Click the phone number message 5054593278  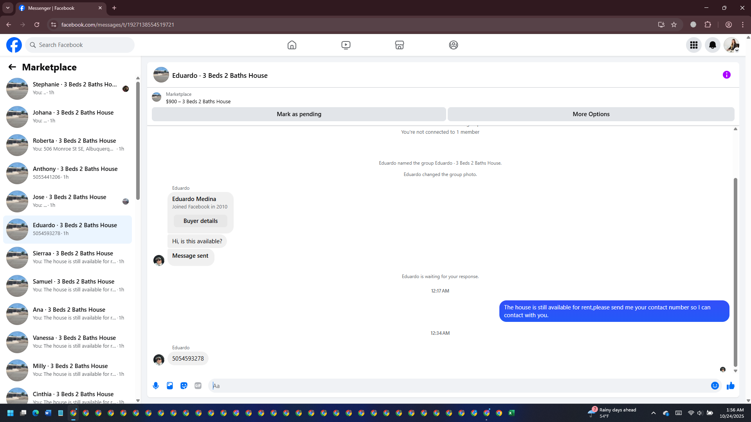[188, 359]
